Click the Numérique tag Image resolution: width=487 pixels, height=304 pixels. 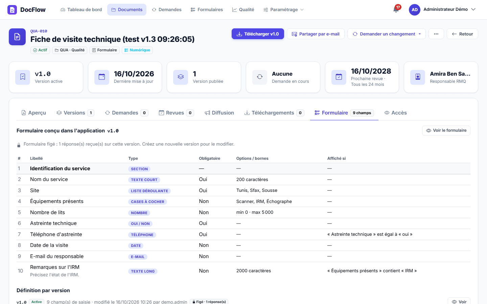(x=137, y=50)
